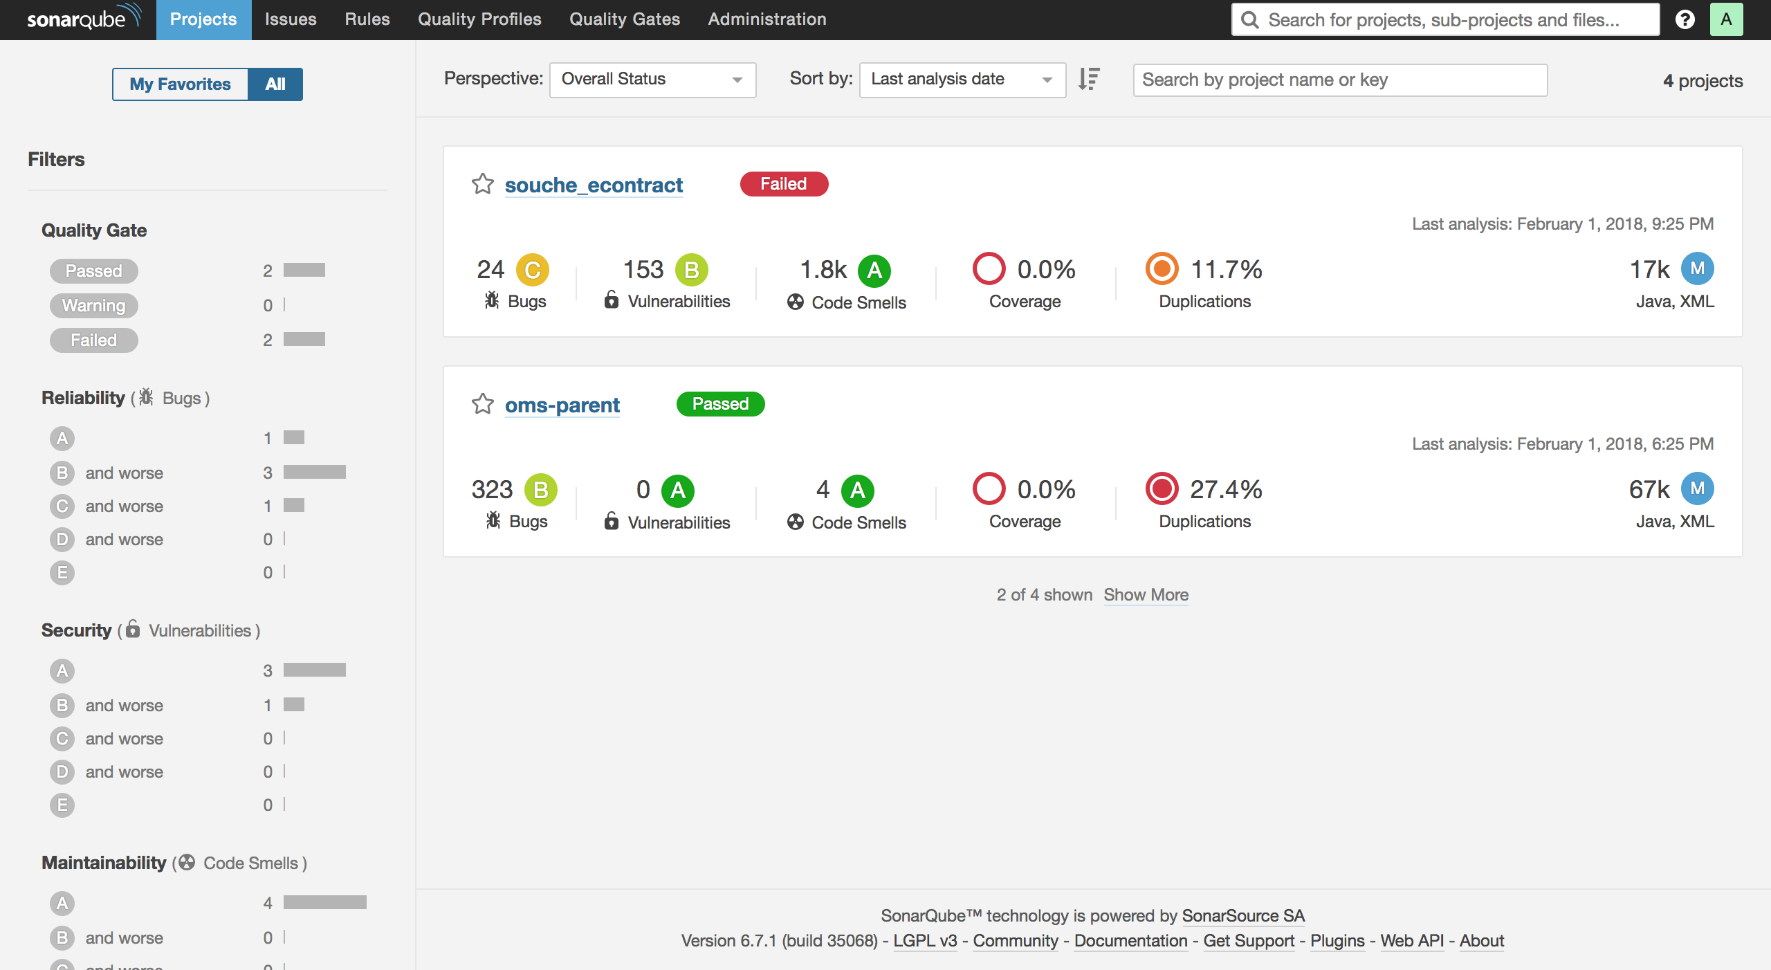
Task: Click the B bugs rating of oms-parent
Action: [x=541, y=490]
